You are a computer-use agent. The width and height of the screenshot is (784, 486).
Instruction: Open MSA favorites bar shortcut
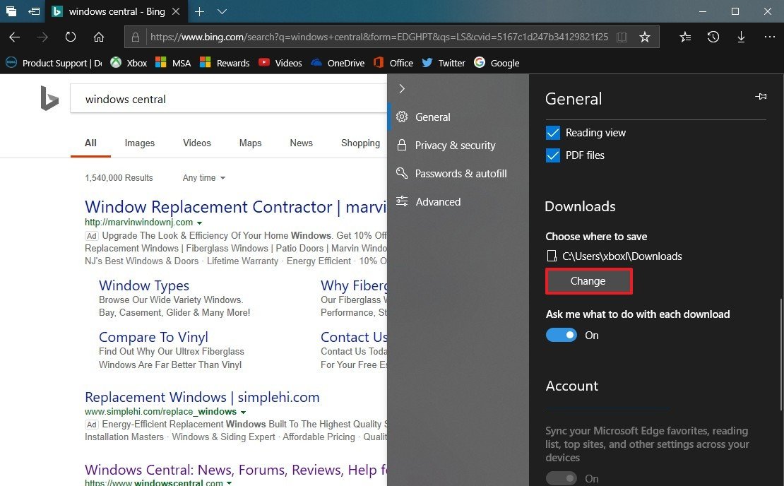[x=173, y=63]
